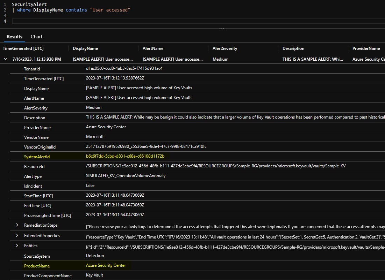Click the DisplayName value in details list
Image resolution: width=385 pixels, height=280 pixels.
pos(139,88)
